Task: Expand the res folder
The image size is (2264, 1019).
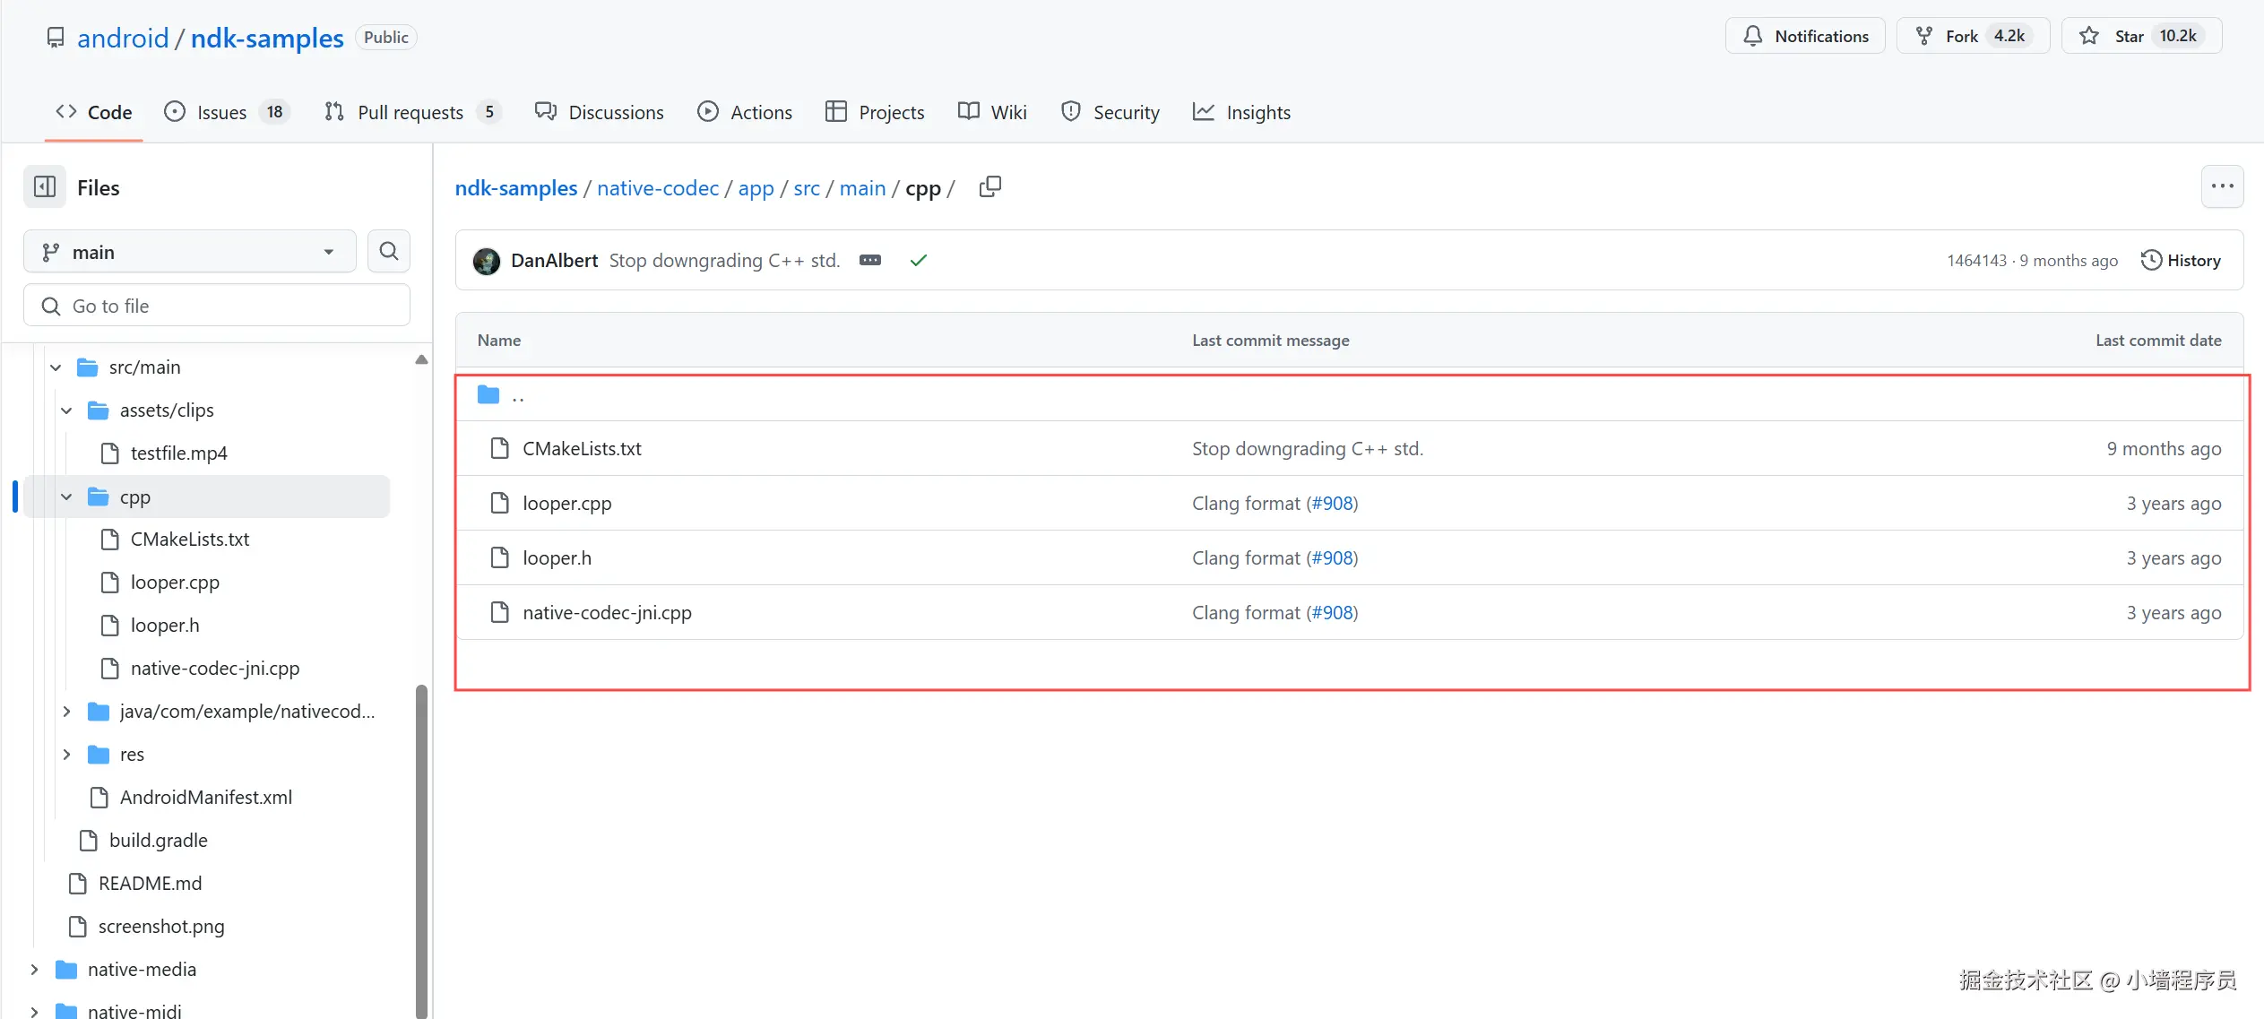Action: (66, 755)
